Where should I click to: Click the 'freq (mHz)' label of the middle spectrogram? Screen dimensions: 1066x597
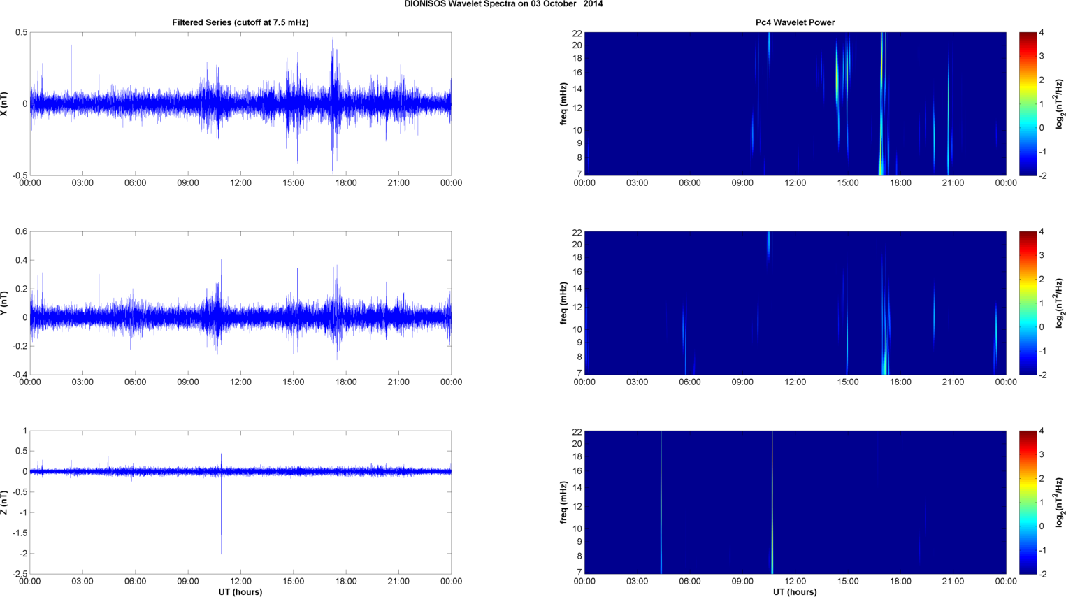[563, 303]
